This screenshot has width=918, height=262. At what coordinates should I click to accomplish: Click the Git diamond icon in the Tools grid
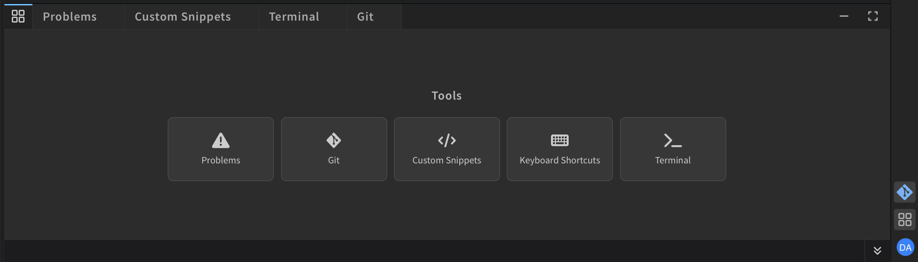(x=334, y=140)
